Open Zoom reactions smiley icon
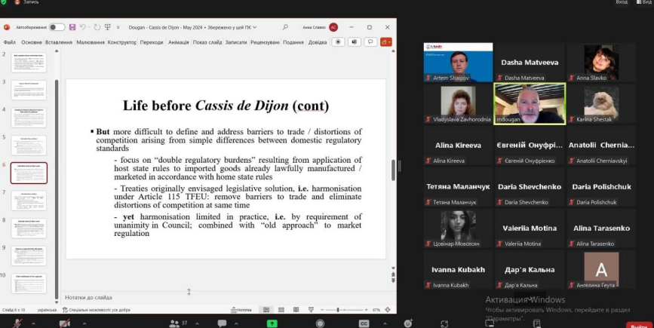Viewport: 654px width, 328px height. pyautogui.click(x=408, y=323)
